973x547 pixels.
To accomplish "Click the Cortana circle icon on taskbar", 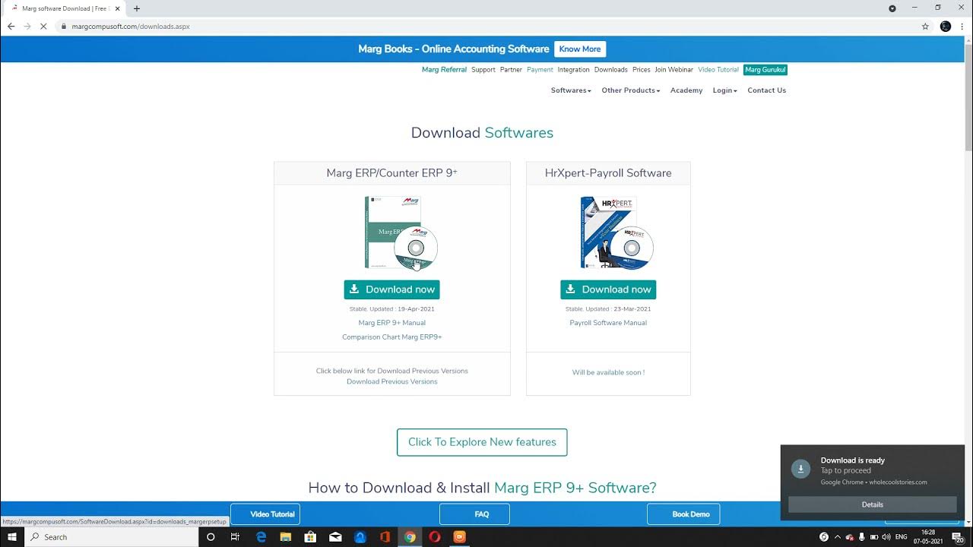I will (x=211, y=537).
